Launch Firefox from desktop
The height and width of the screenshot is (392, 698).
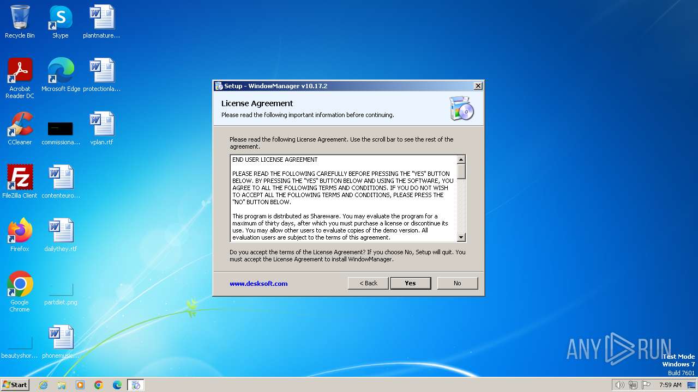point(20,235)
